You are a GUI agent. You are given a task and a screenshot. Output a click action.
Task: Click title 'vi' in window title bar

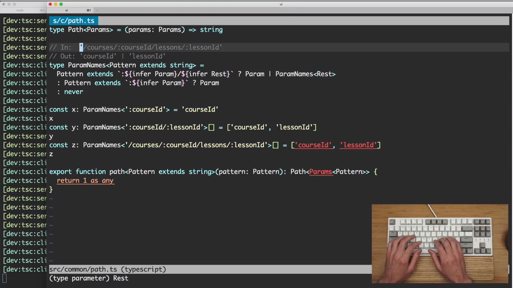(x=281, y=4)
